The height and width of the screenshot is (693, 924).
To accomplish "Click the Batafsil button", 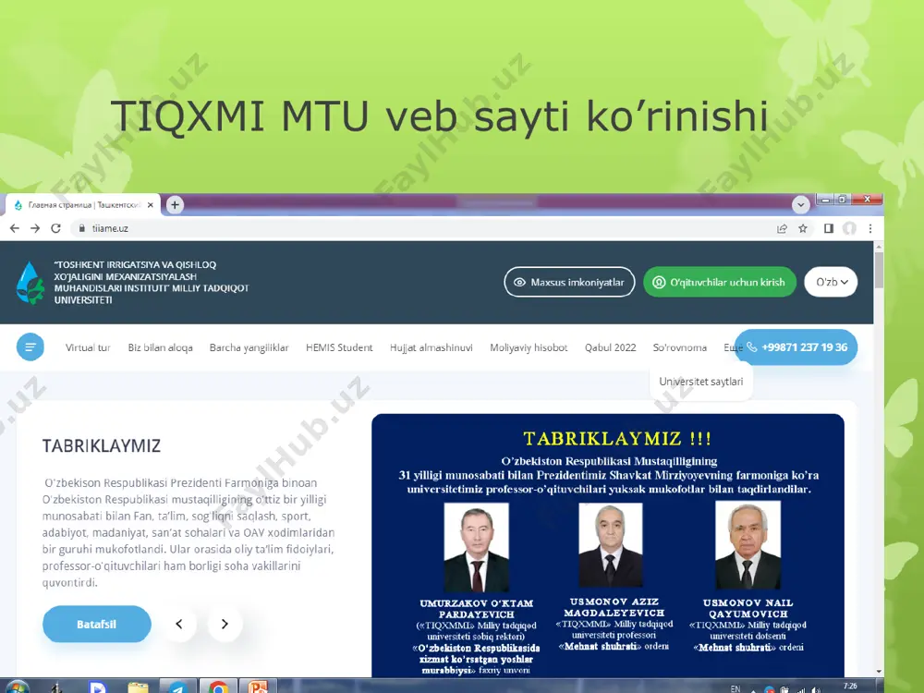I will (x=97, y=624).
